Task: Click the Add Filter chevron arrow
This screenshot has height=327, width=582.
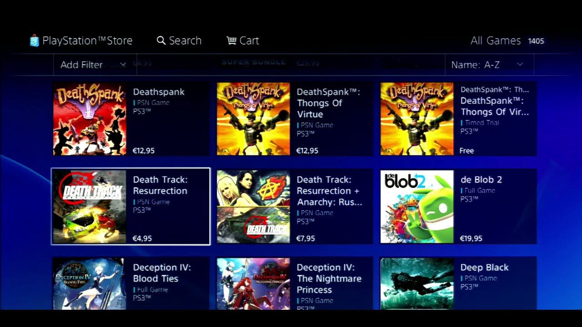Action: pyautogui.click(x=123, y=64)
